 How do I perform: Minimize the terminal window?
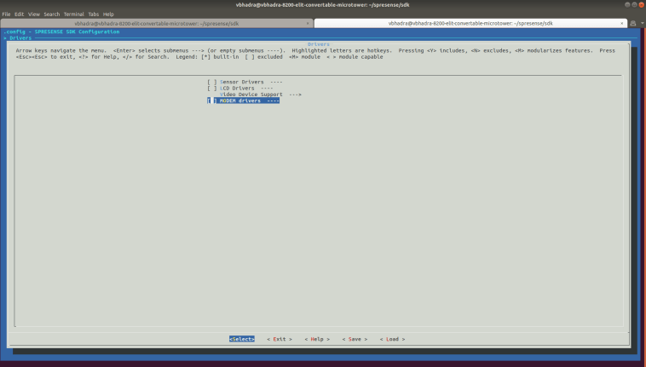[627, 4]
